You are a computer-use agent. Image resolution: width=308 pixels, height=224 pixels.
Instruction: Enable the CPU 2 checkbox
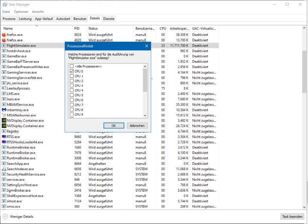pos(72,81)
